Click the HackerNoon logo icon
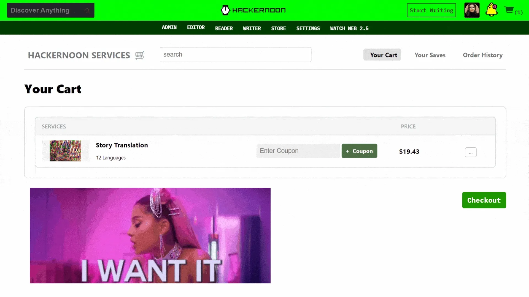The image size is (529, 297). 225,10
